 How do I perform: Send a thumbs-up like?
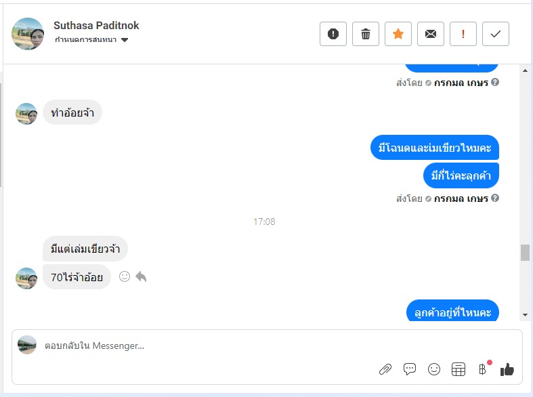(507, 369)
